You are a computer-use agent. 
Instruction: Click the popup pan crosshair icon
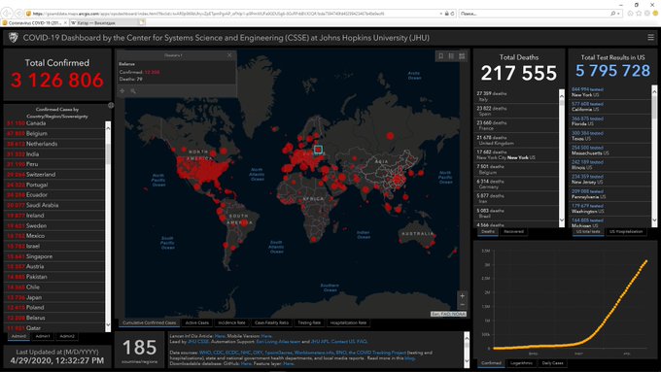click(x=122, y=91)
